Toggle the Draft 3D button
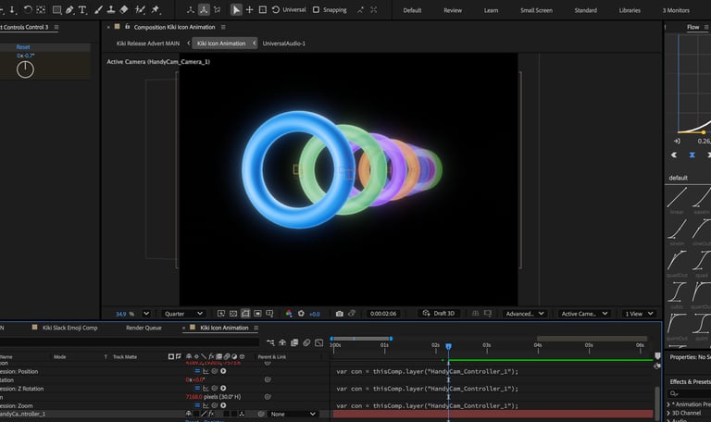The width and height of the screenshot is (711, 422). pyautogui.click(x=440, y=314)
